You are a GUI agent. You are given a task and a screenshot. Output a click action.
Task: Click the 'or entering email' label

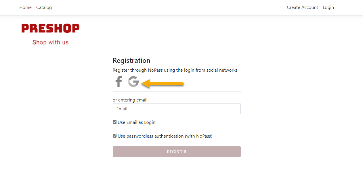point(130,100)
